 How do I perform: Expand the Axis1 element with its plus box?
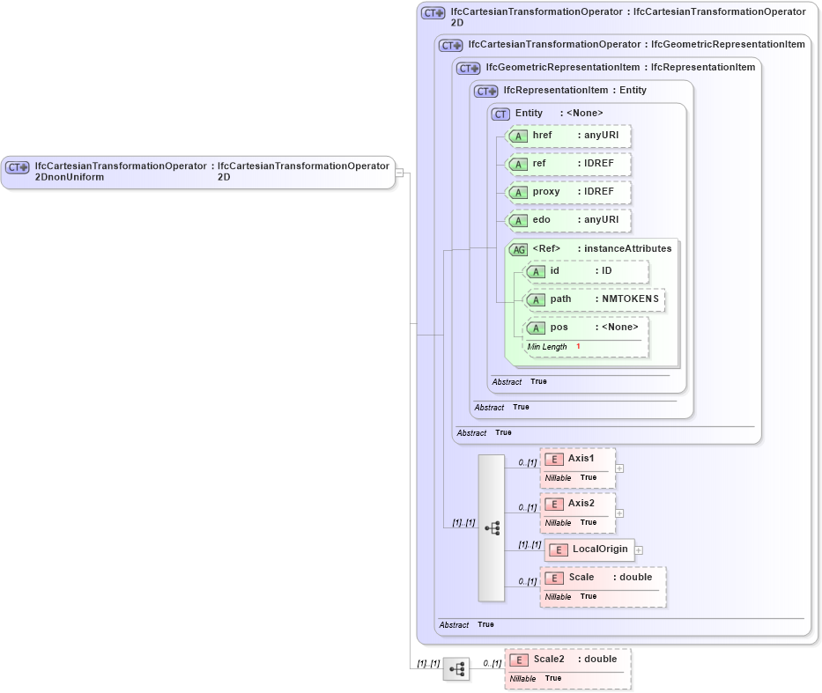pyautogui.click(x=619, y=468)
